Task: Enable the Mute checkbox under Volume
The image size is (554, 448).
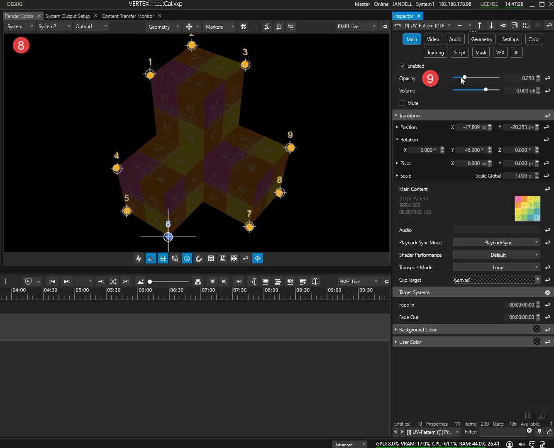Action: pos(402,103)
